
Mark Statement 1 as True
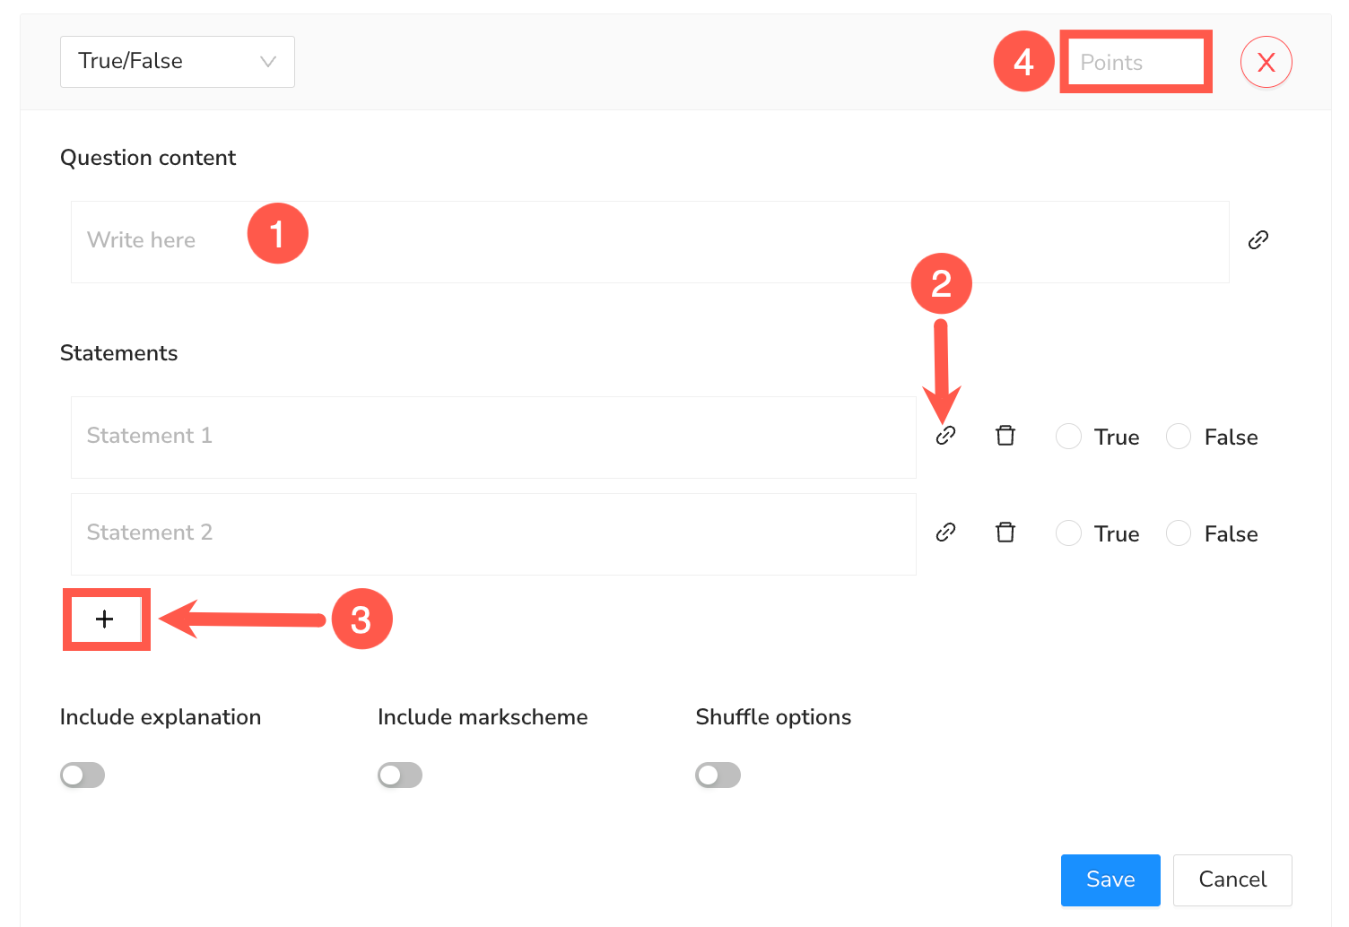tap(1068, 437)
